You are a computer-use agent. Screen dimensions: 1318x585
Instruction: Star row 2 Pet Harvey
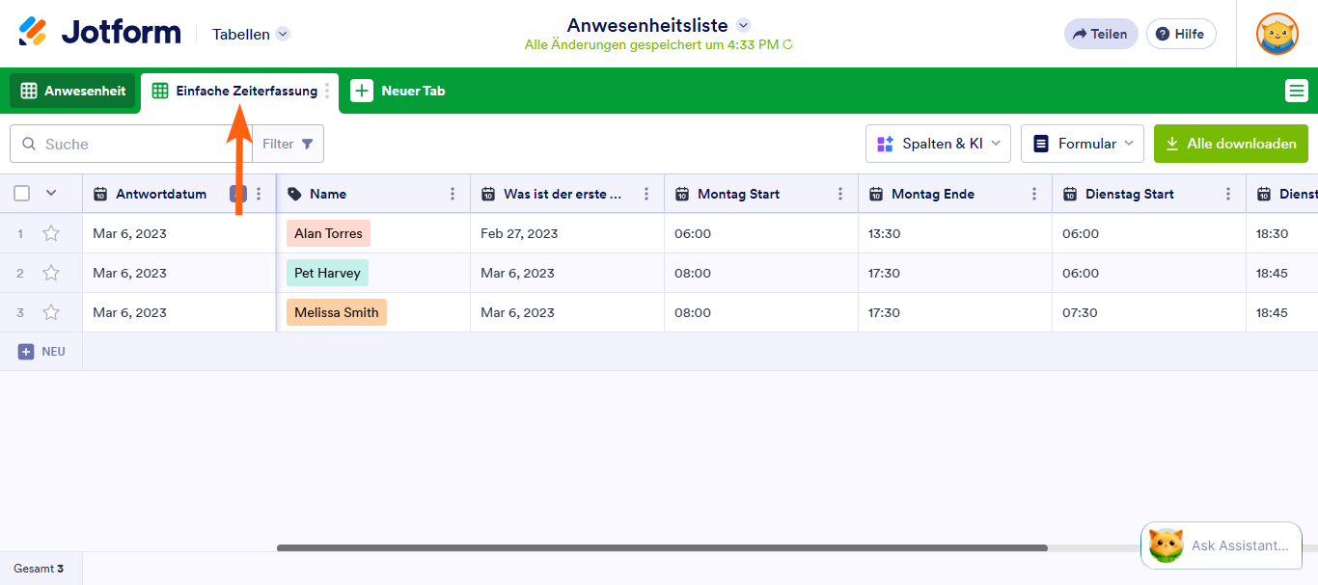pyautogui.click(x=51, y=273)
